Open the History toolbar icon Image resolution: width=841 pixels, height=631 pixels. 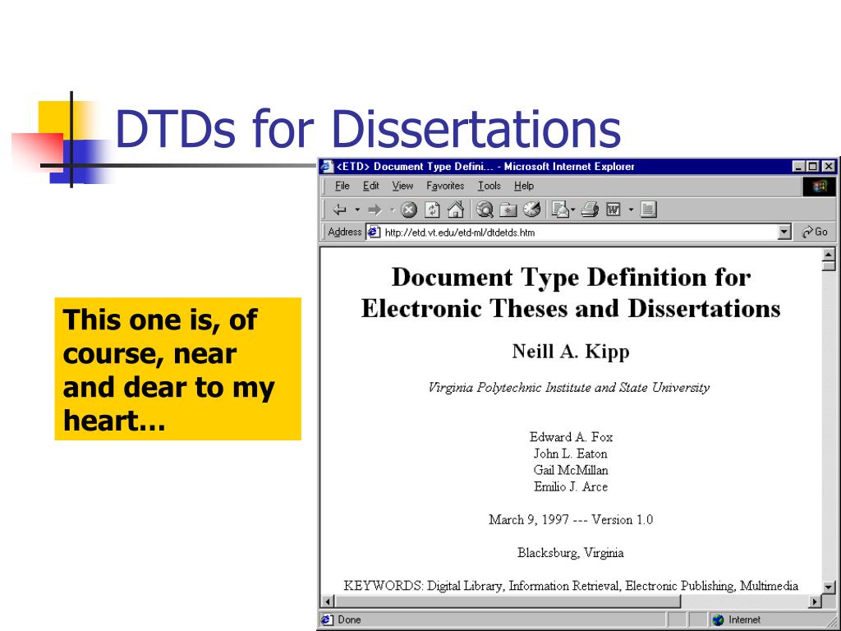531,210
